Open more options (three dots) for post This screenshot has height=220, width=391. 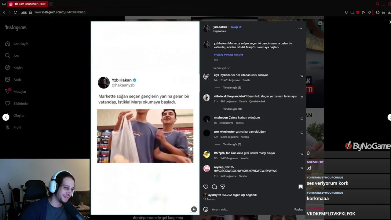(x=300, y=29)
